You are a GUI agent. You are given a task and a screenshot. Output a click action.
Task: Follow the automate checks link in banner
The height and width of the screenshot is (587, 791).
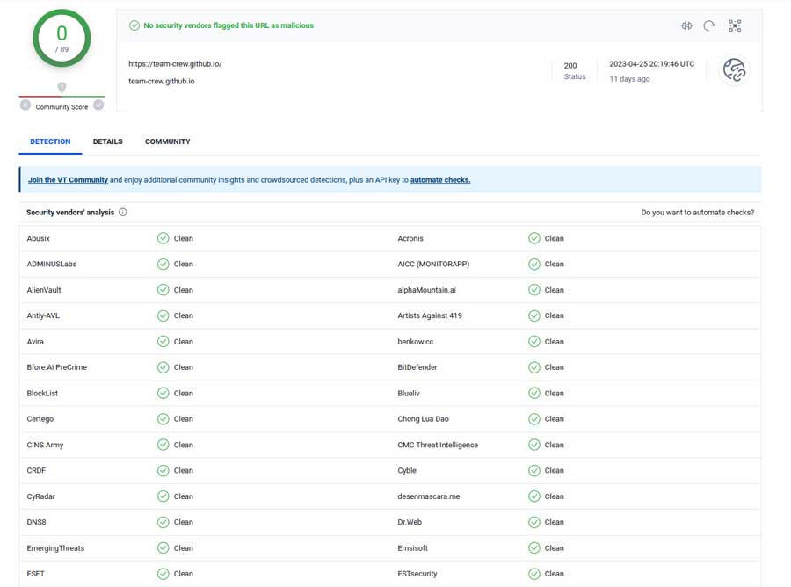point(440,180)
